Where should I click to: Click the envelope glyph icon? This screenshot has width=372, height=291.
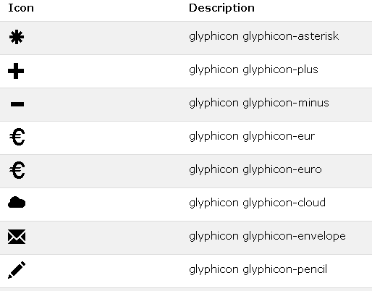(17, 237)
